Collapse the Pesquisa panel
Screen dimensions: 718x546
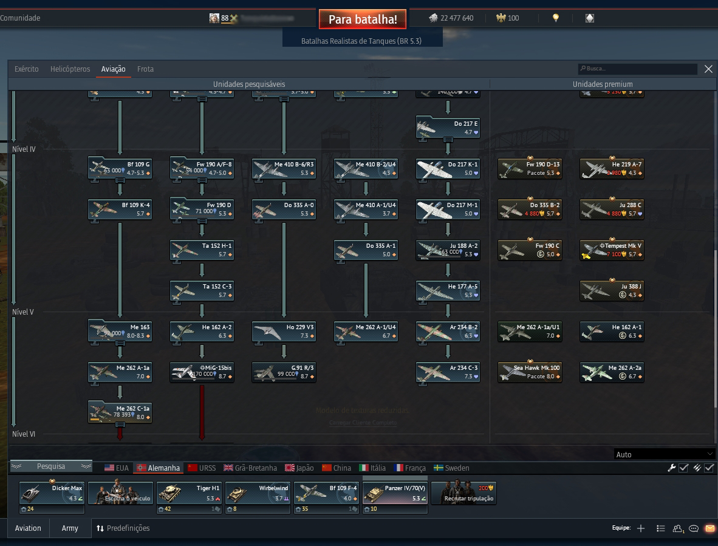pos(51,466)
